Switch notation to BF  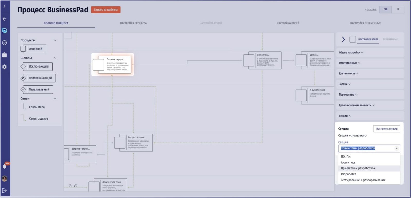(398, 10)
